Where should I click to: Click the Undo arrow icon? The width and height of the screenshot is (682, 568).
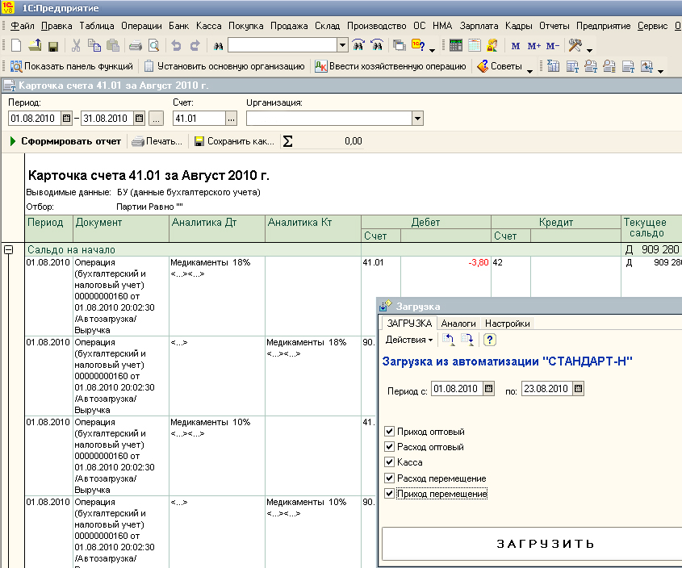[176, 45]
